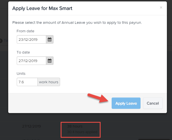
Task: Cancel the leave application
Action: coord(153,103)
